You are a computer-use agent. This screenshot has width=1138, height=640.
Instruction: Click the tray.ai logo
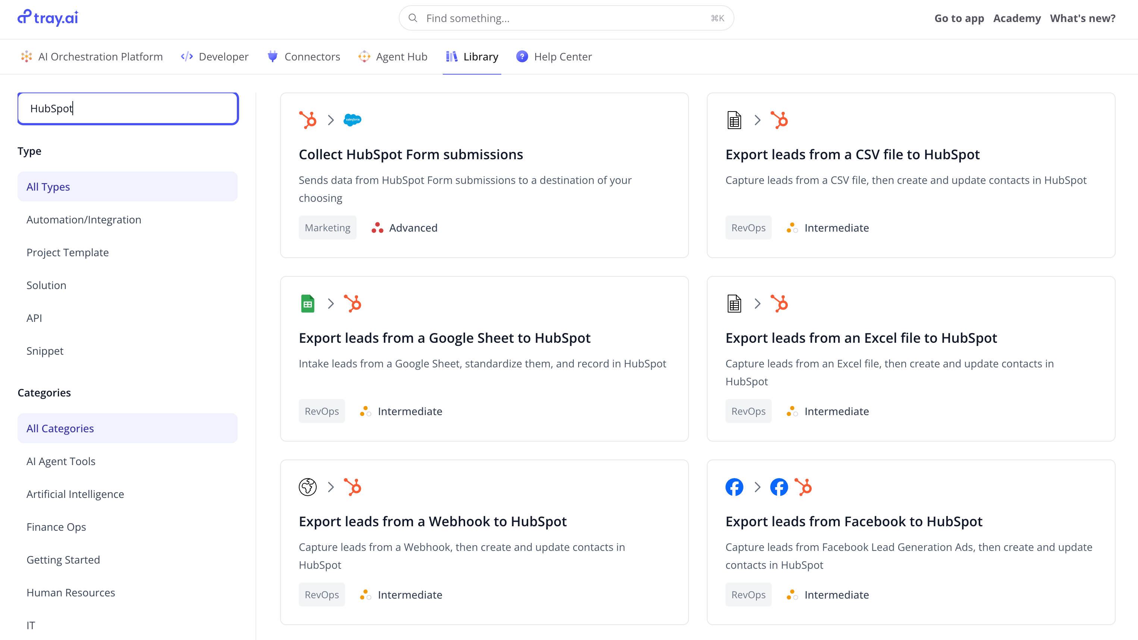(48, 18)
